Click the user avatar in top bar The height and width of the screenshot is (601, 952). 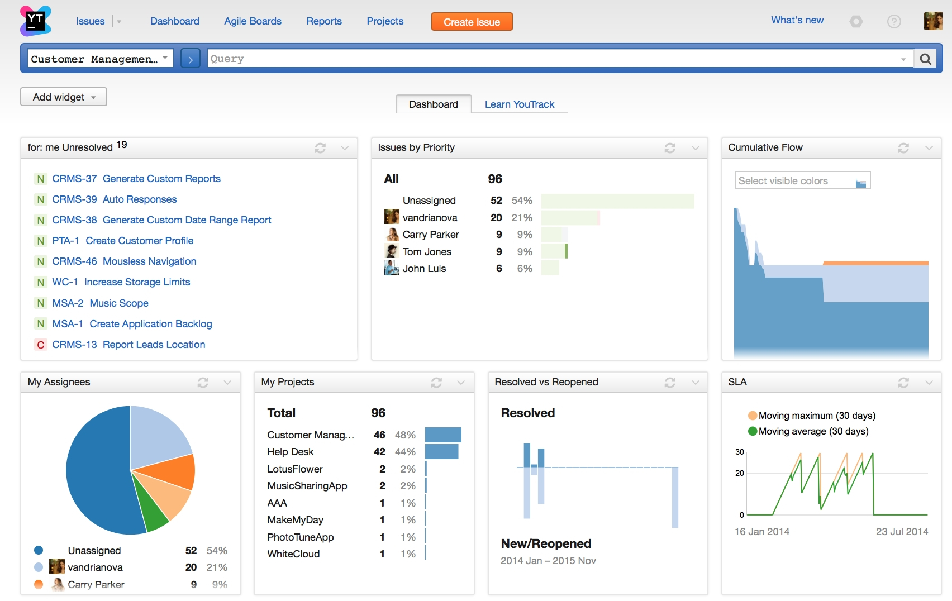coord(933,21)
